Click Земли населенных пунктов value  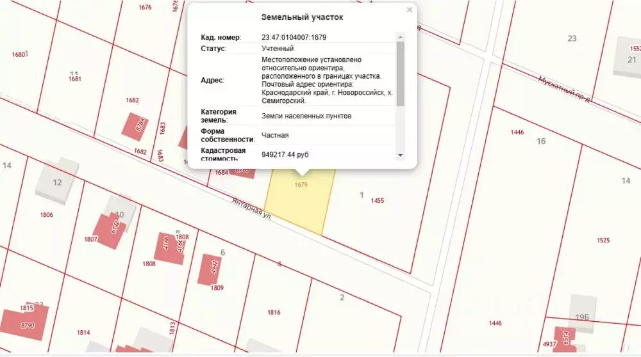coord(306,116)
